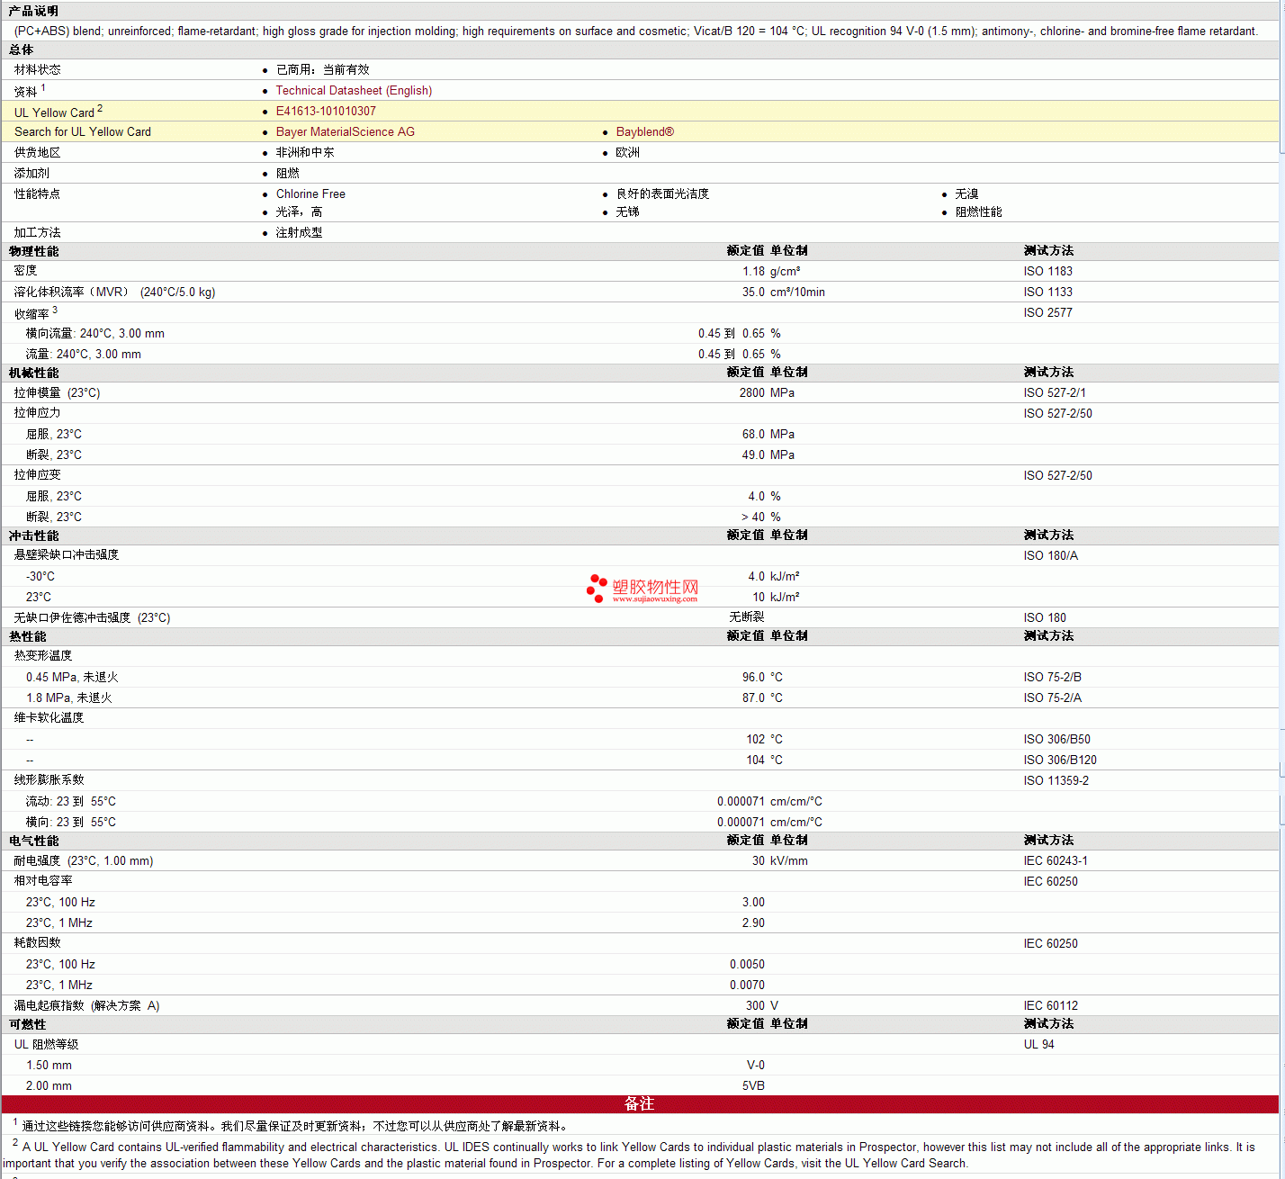The image size is (1285, 1179).
Task: Select the tracking index value 300
Action: [x=756, y=1006]
